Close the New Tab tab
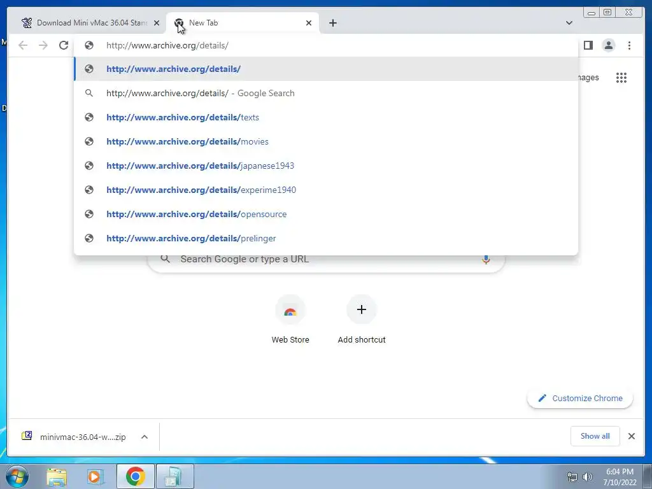652x489 pixels. click(309, 23)
